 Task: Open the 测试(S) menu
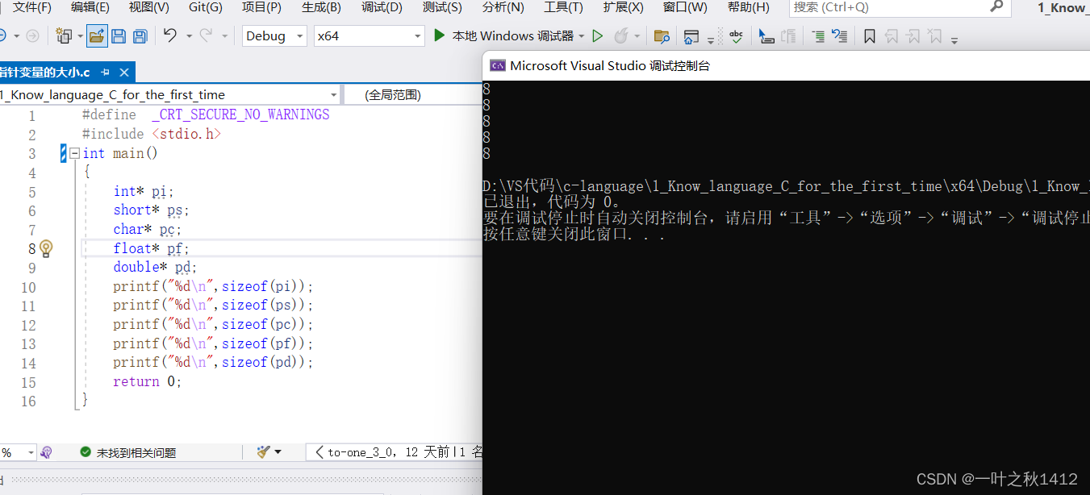pos(442,7)
